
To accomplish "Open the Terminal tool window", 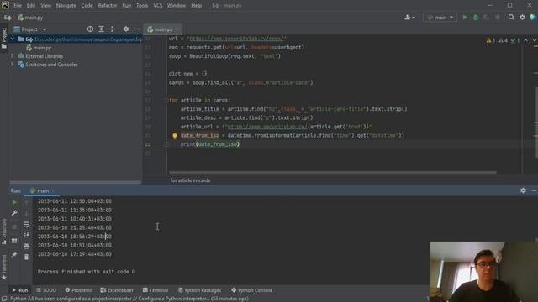I will pos(155,290).
